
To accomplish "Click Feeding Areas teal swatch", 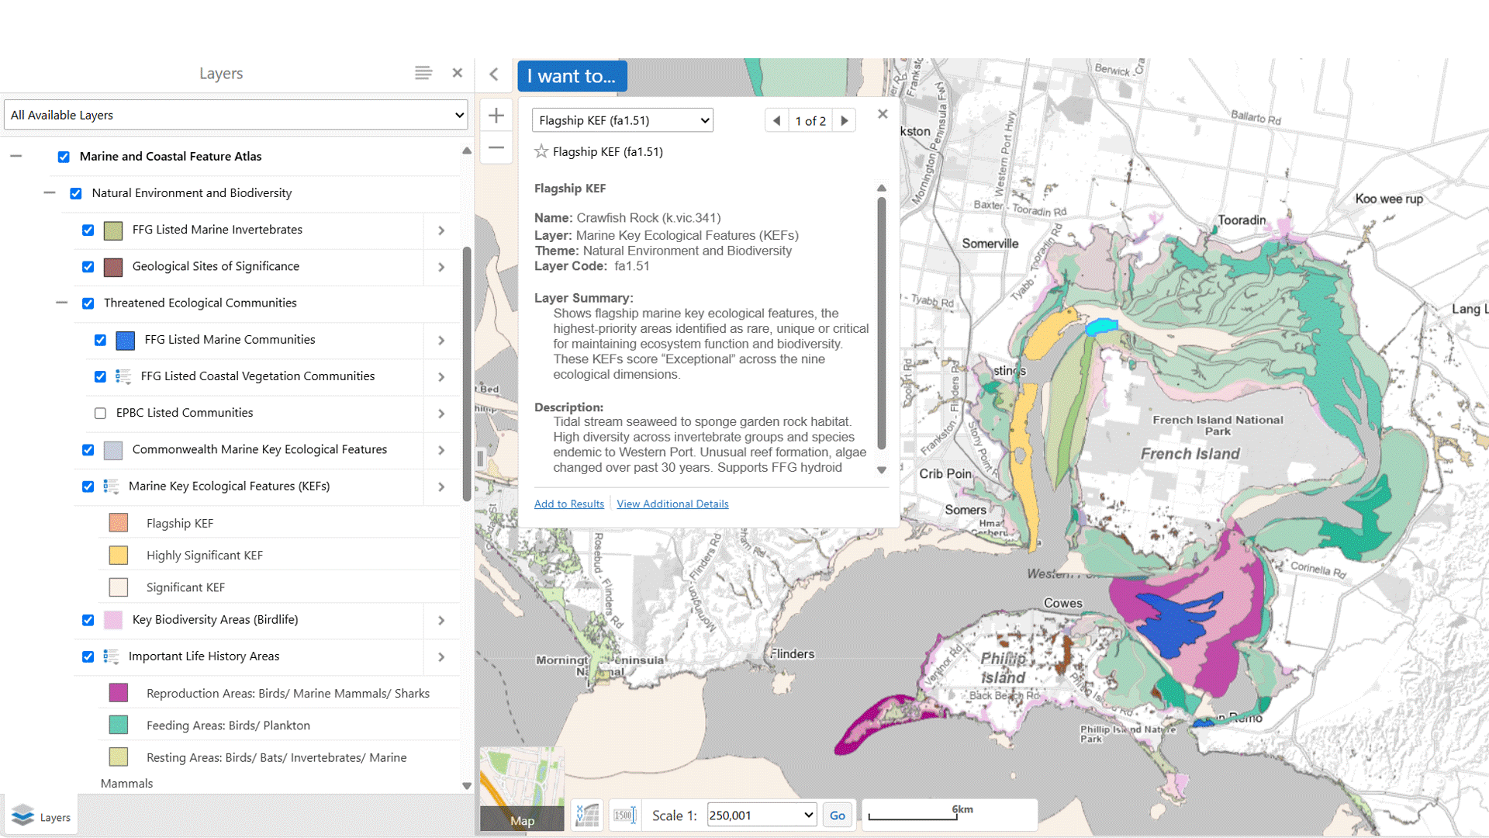I will point(119,725).
